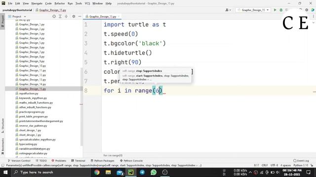Run Graphic_Design_15 with the green play icon
This screenshot has height=177, width=316.
275,10
